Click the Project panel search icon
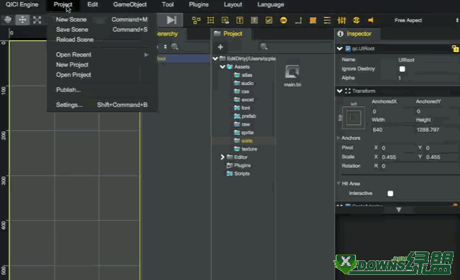460x280 pixels. coord(264,46)
